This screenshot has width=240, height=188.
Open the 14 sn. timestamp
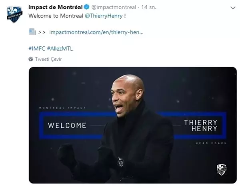click(149, 7)
